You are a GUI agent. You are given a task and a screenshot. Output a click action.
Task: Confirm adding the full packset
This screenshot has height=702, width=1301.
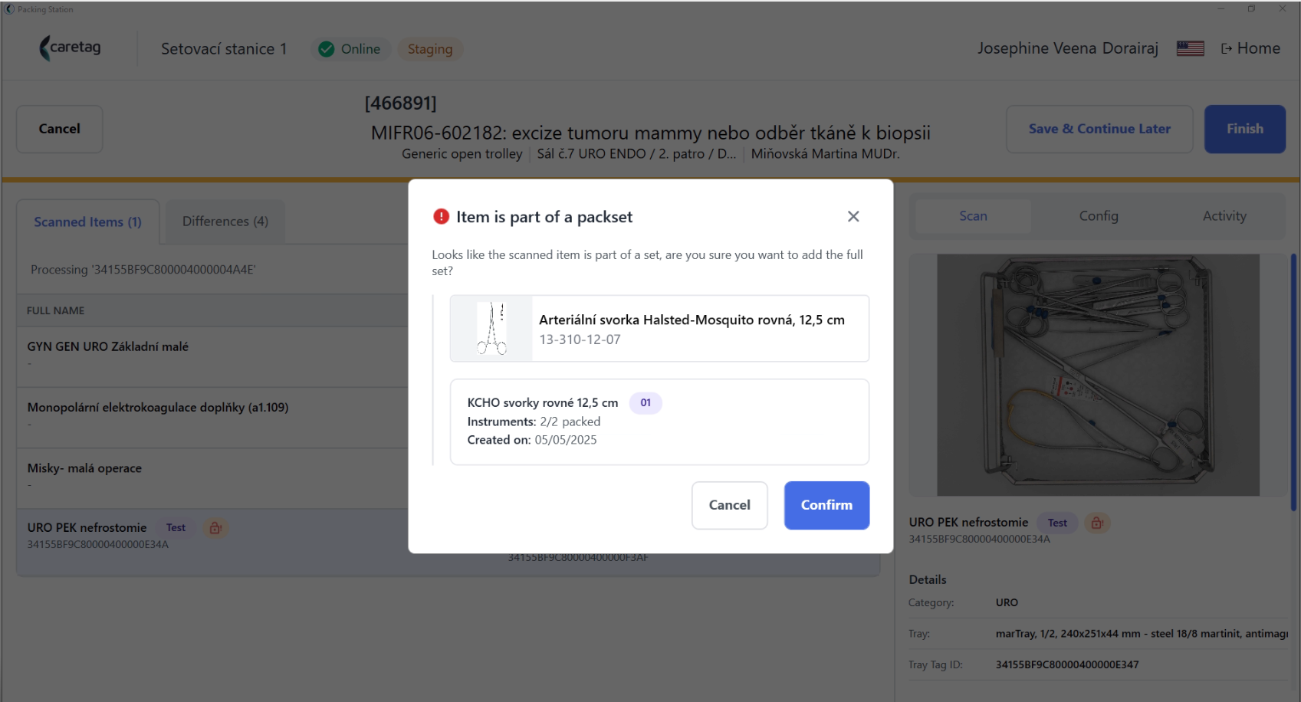pyautogui.click(x=826, y=505)
